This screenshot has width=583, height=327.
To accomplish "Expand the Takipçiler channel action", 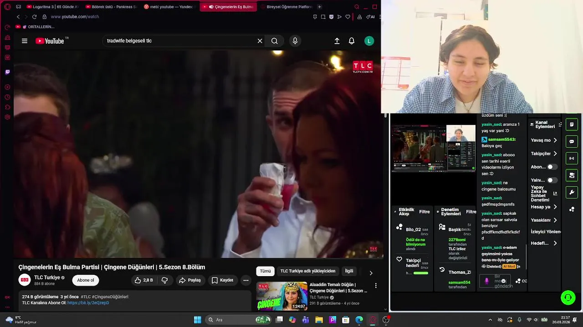I will (x=544, y=154).
